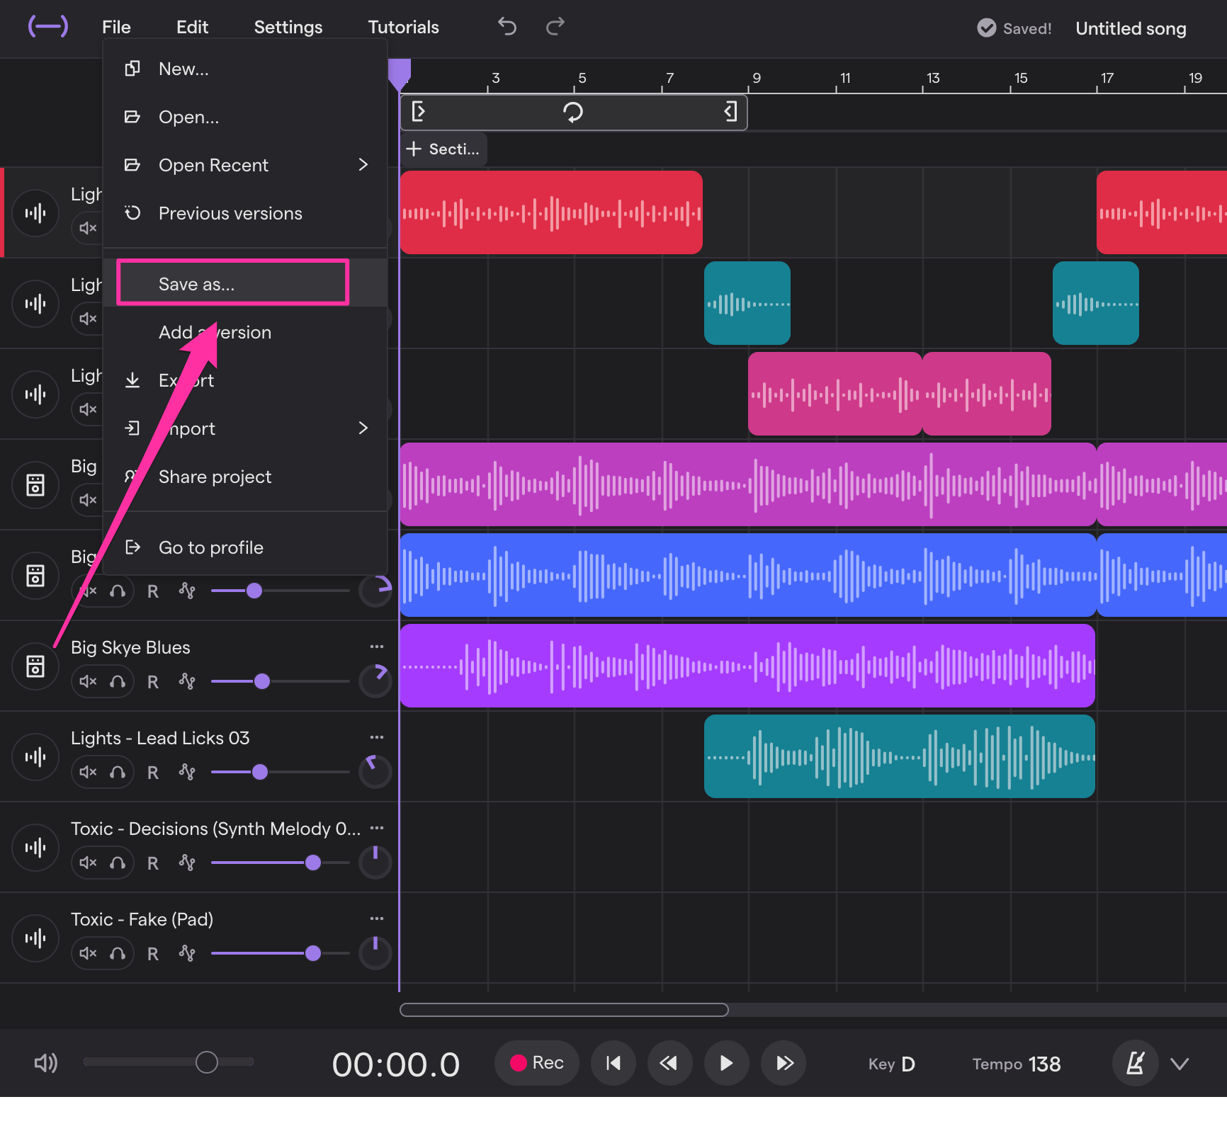Select the metronome icon near the tempo display

[x=1135, y=1063]
